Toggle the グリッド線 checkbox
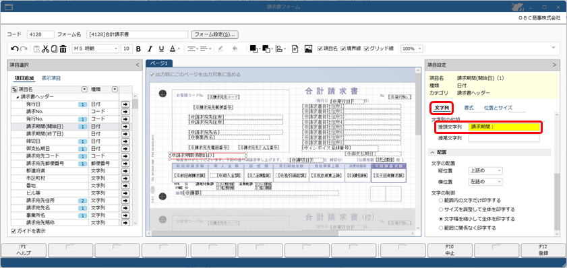The height and width of the screenshot is (268, 567). [366, 48]
